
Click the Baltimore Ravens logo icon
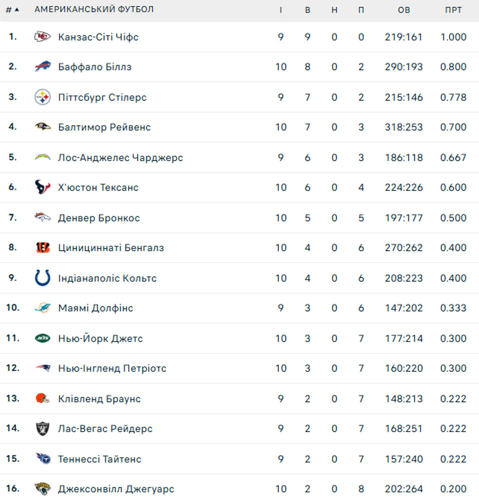coord(42,127)
